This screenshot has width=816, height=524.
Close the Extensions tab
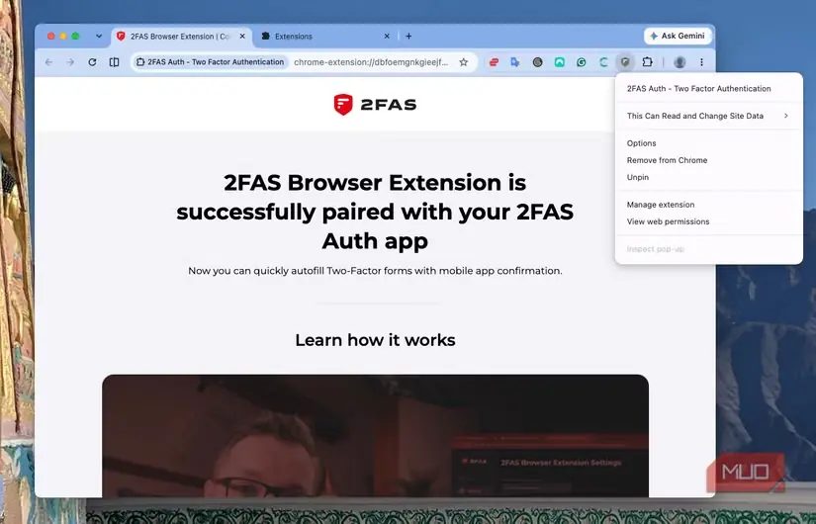[387, 37]
